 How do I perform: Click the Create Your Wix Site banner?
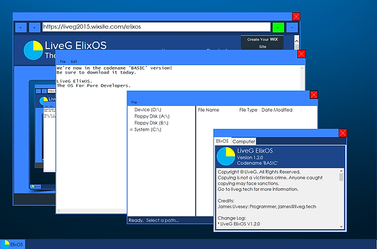click(263, 43)
